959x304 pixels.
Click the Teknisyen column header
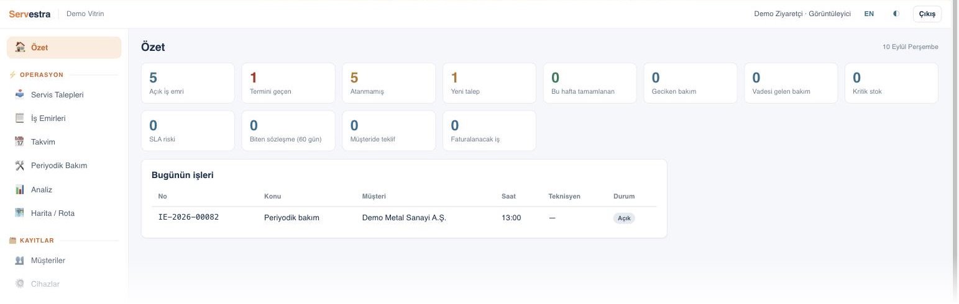pyautogui.click(x=564, y=196)
